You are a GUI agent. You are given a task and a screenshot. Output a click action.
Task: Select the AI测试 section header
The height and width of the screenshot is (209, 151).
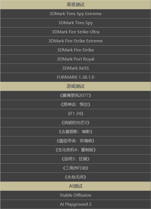pos(75,186)
